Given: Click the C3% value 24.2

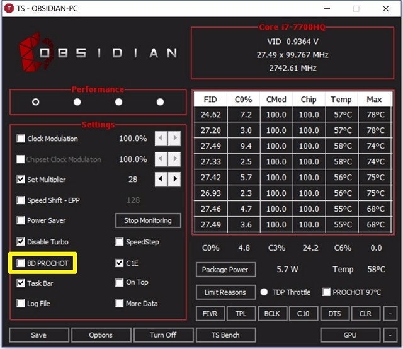Looking at the screenshot, I should (x=310, y=248).
